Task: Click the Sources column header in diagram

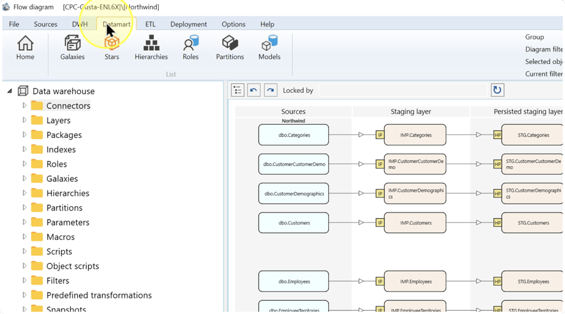Action: tap(293, 112)
